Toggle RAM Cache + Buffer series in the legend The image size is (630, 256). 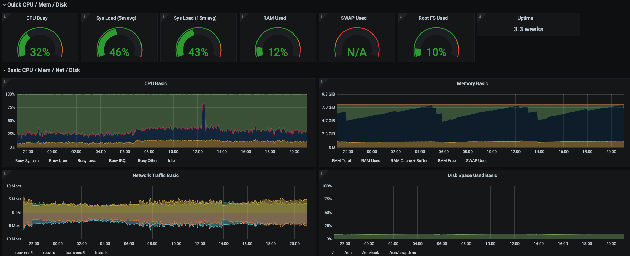point(409,161)
